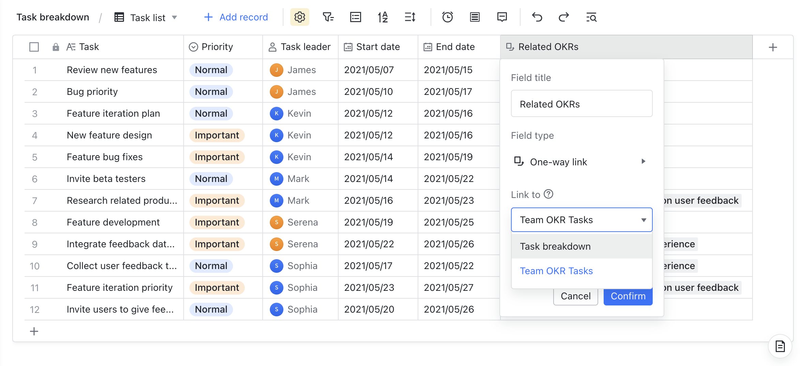Open the A-Z sort icon
806x366 pixels.
click(383, 17)
